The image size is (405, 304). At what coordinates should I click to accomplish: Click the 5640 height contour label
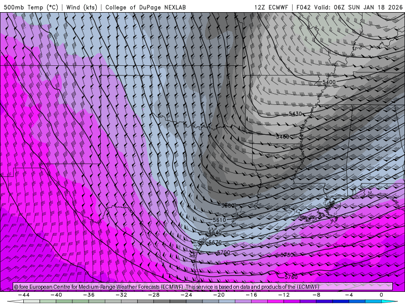coord(215,232)
